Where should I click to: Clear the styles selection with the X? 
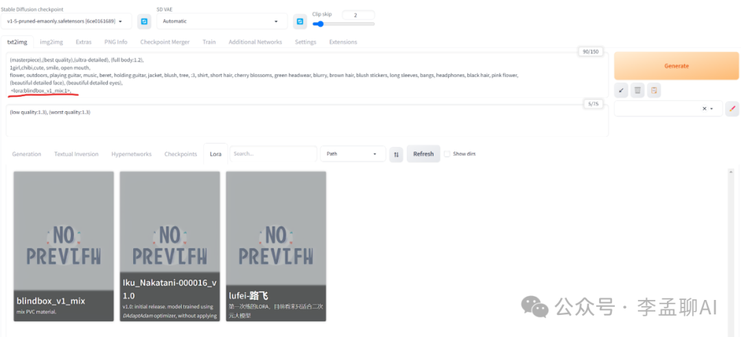point(704,108)
